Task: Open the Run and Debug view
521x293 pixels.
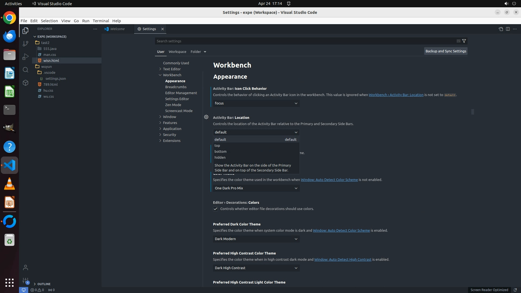Action: pos(26,57)
